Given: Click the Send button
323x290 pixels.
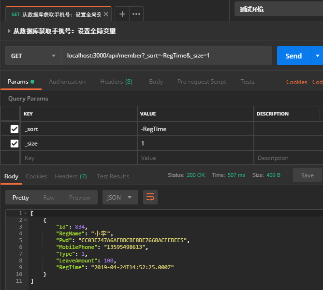Looking at the screenshot, I should (x=293, y=56).
